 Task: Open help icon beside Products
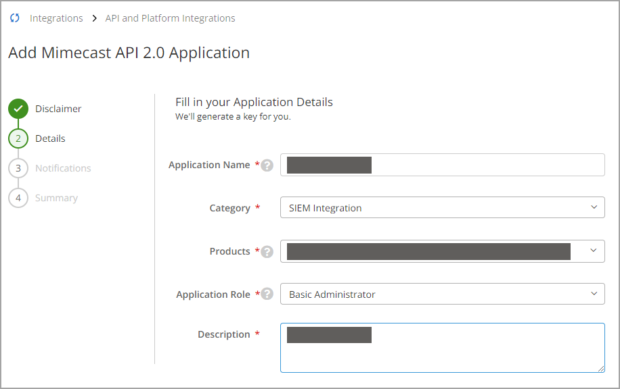[267, 252]
